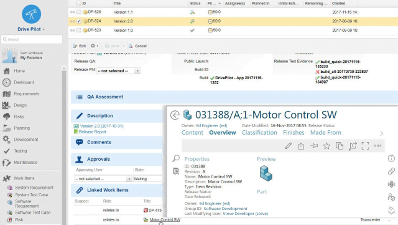Focus the Search field in the sidebar

(x=32, y=39)
